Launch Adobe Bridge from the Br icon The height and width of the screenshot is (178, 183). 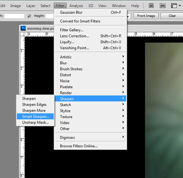(x=151, y=6)
